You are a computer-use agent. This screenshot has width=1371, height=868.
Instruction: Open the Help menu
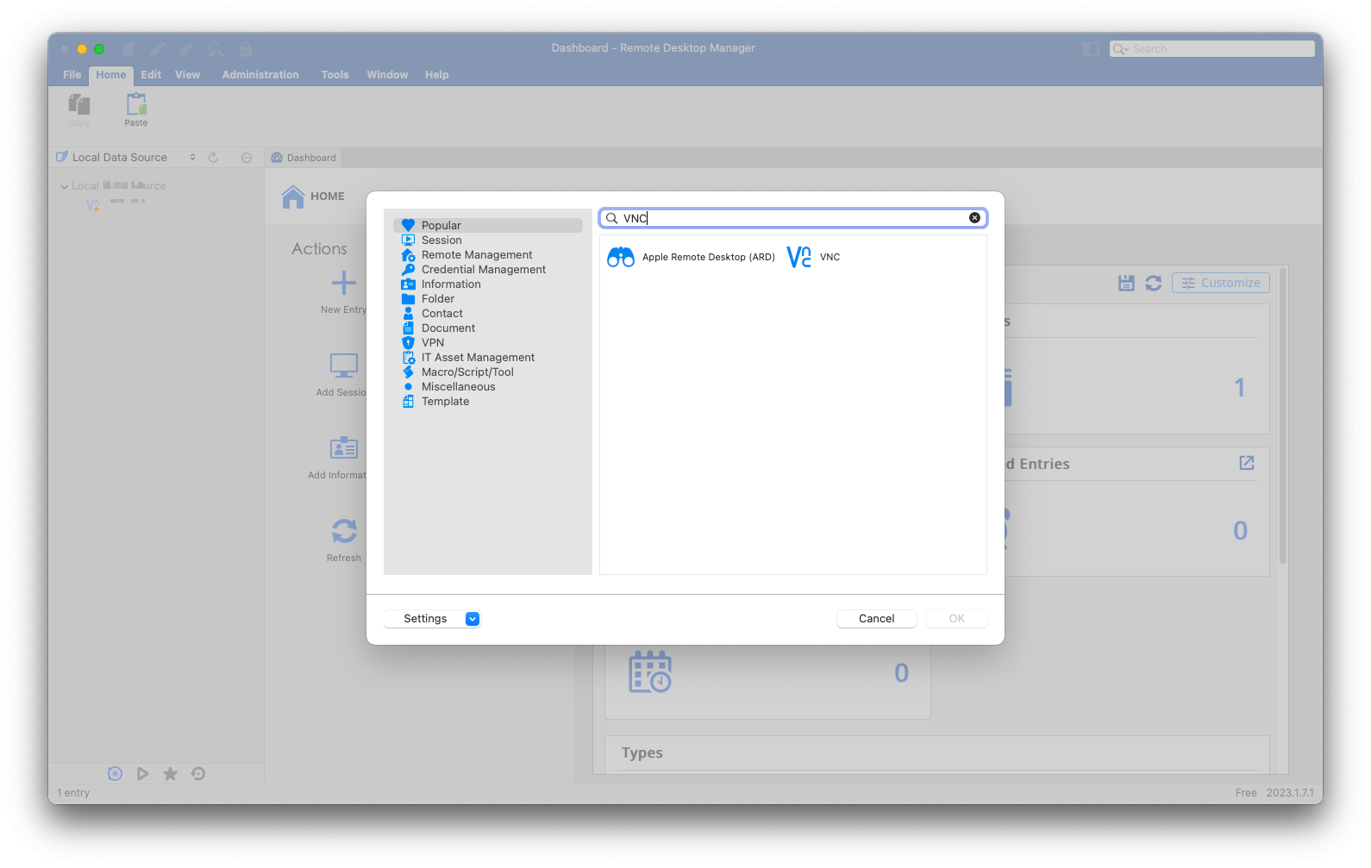[436, 75]
